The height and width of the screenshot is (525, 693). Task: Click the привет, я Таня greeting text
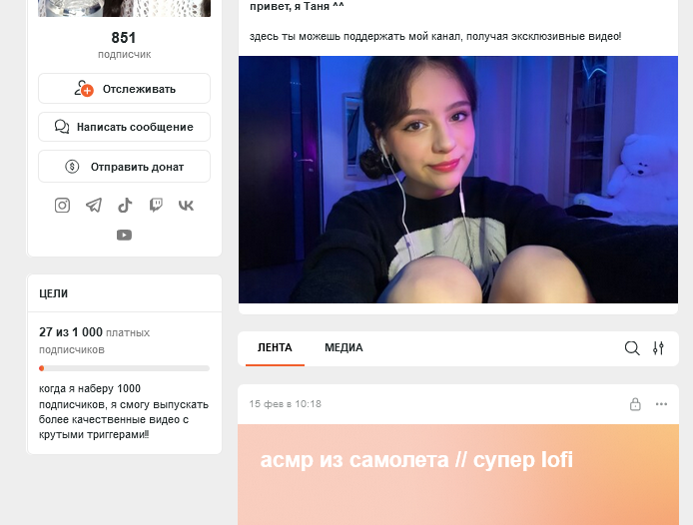point(297,6)
